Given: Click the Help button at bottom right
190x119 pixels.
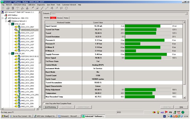Looking at the screenshot, I should coord(181,107).
